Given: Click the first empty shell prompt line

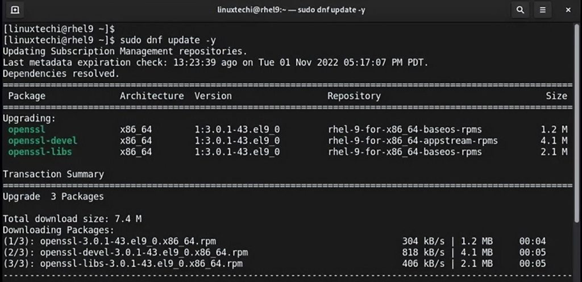Looking at the screenshot, I should 59,28.
